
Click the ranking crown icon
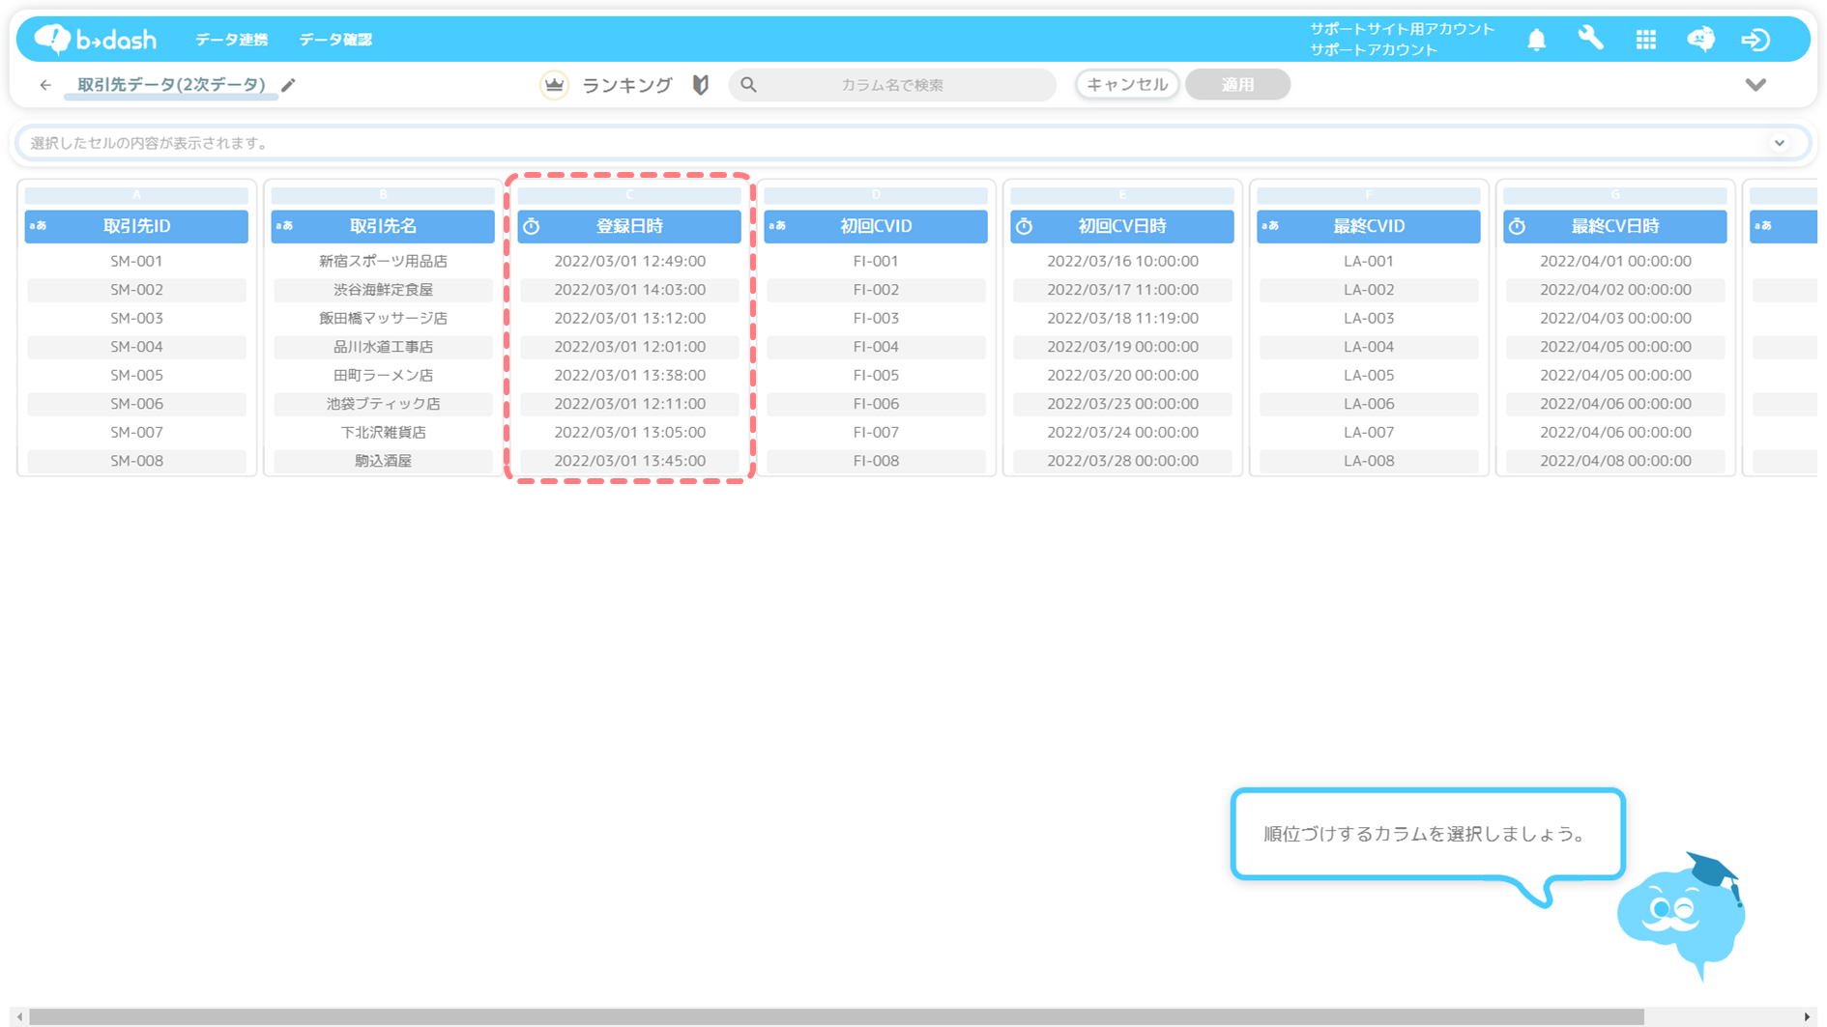coord(554,85)
